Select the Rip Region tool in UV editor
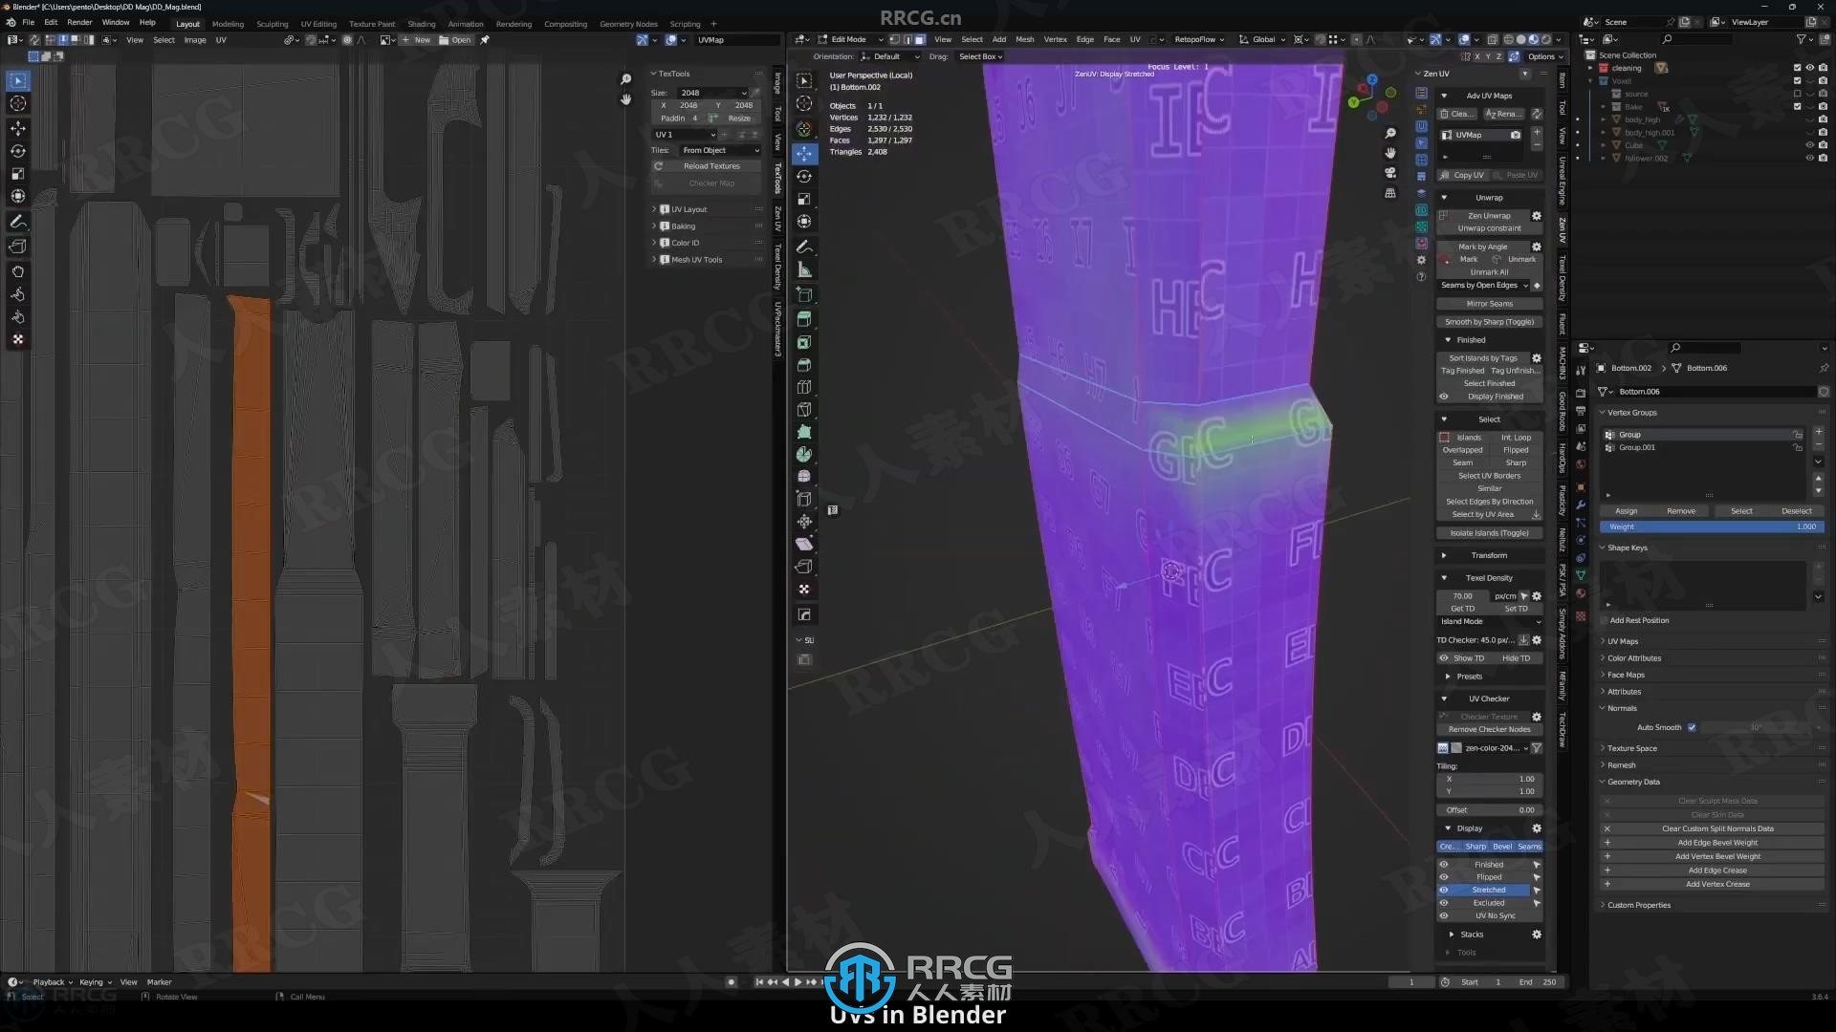The image size is (1836, 1032). (x=17, y=247)
